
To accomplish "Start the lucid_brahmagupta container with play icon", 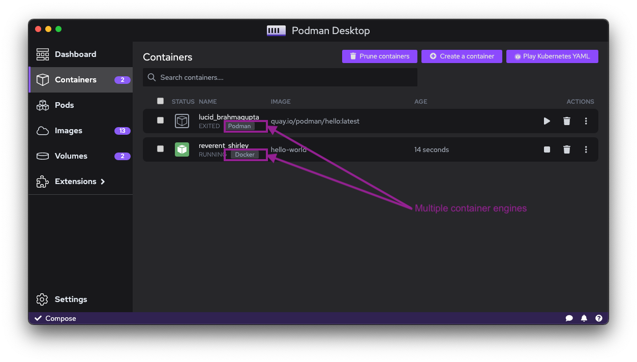I will pyautogui.click(x=547, y=121).
